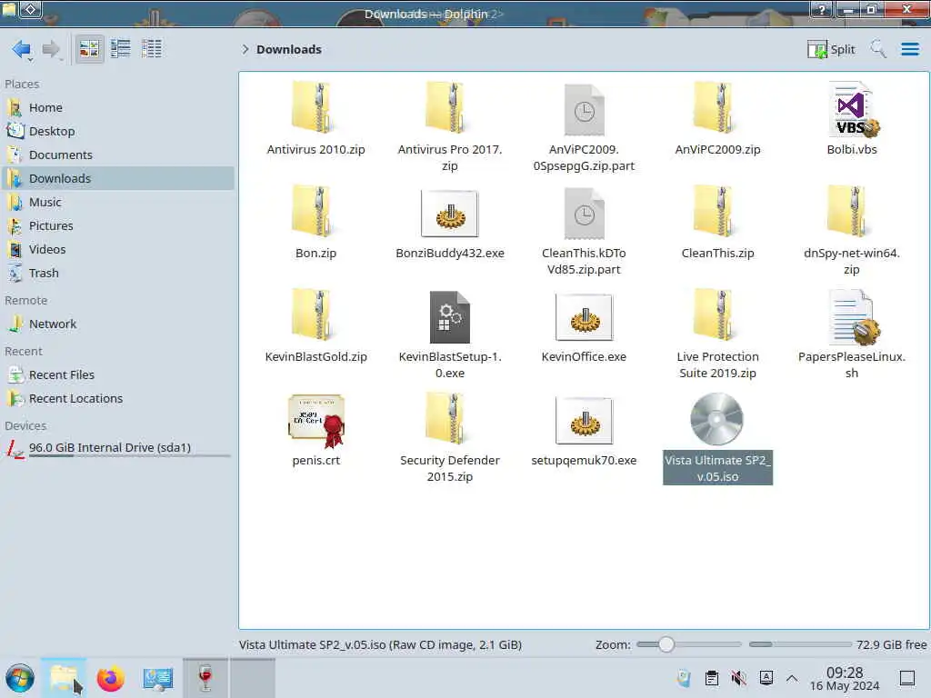Click the Split view button
The width and height of the screenshot is (931, 698).
click(831, 49)
